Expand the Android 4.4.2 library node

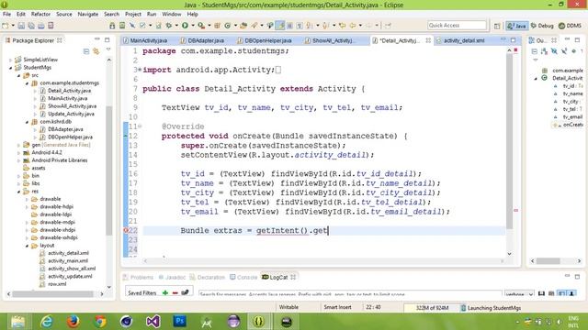click(x=18, y=153)
